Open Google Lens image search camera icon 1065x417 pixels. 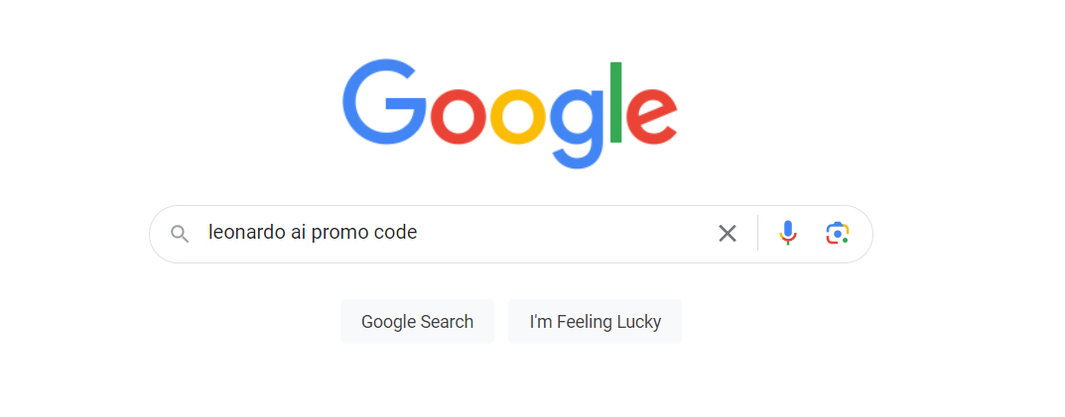[x=838, y=234]
